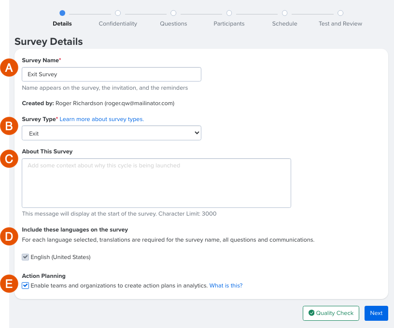Click the orange E marker beside Action Planning
Image resolution: width=394 pixels, height=328 pixels.
click(x=9, y=284)
